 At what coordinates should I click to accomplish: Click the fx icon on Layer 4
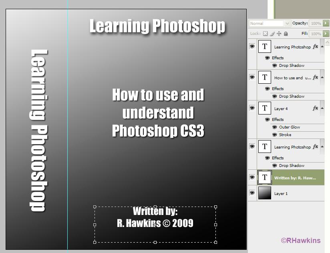coord(315,108)
